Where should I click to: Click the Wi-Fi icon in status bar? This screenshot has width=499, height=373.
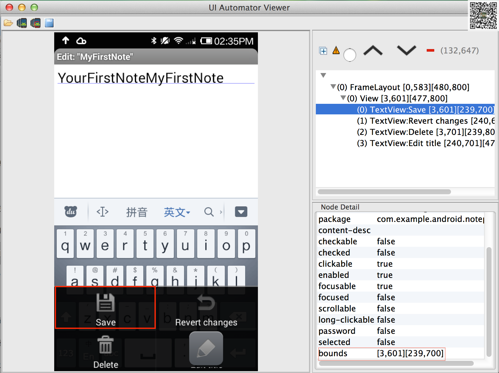pyautogui.click(x=178, y=40)
